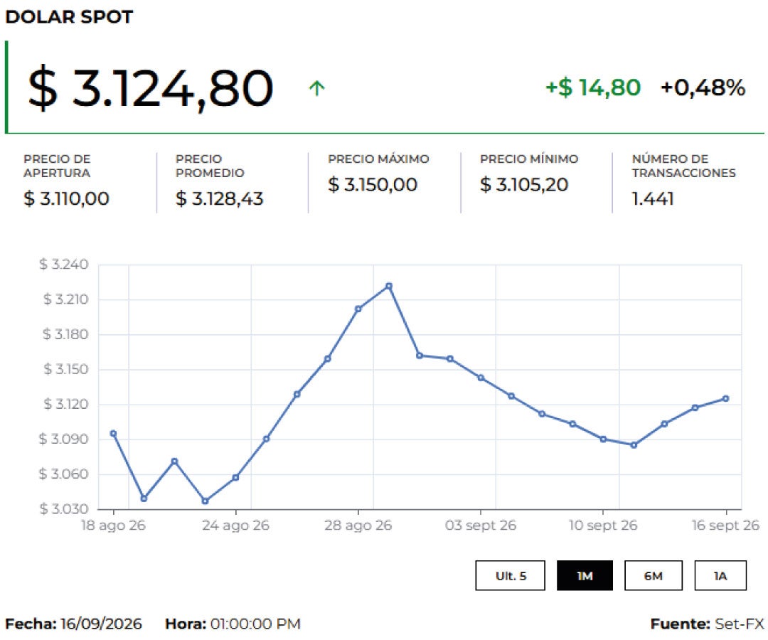
Task: Click the main price $ 3.124,80
Action: 150,88
